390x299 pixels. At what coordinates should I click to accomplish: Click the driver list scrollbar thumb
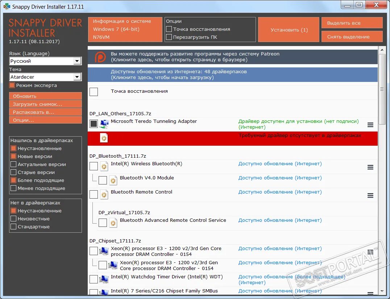click(382, 89)
